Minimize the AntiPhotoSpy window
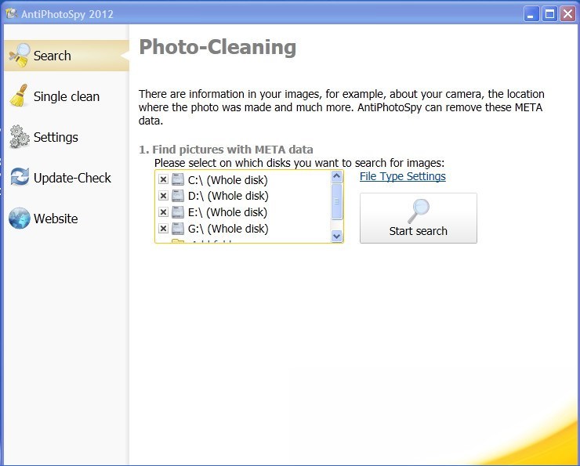The width and height of the screenshot is (580, 466). [x=531, y=14]
